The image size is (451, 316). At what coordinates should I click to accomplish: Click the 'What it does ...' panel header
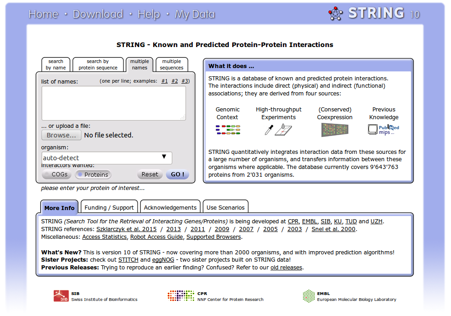(x=308, y=66)
